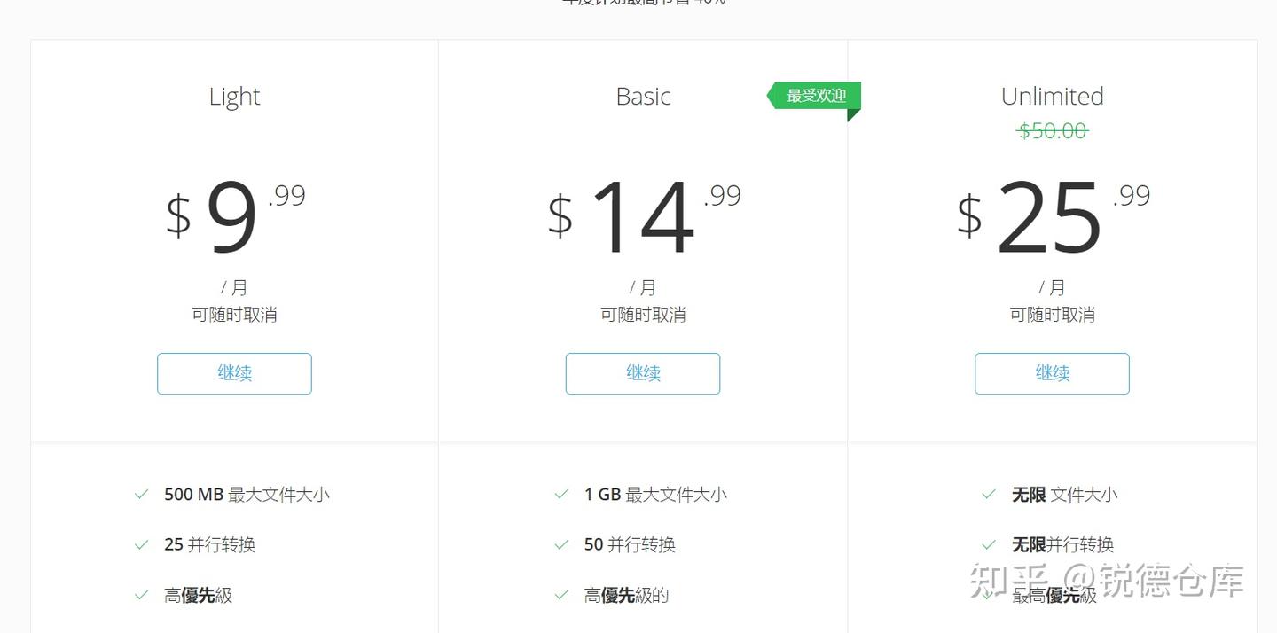The height and width of the screenshot is (633, 1277).
Task: Click the crossed-out $50.00 original price
Action: tap(1052, 131)
